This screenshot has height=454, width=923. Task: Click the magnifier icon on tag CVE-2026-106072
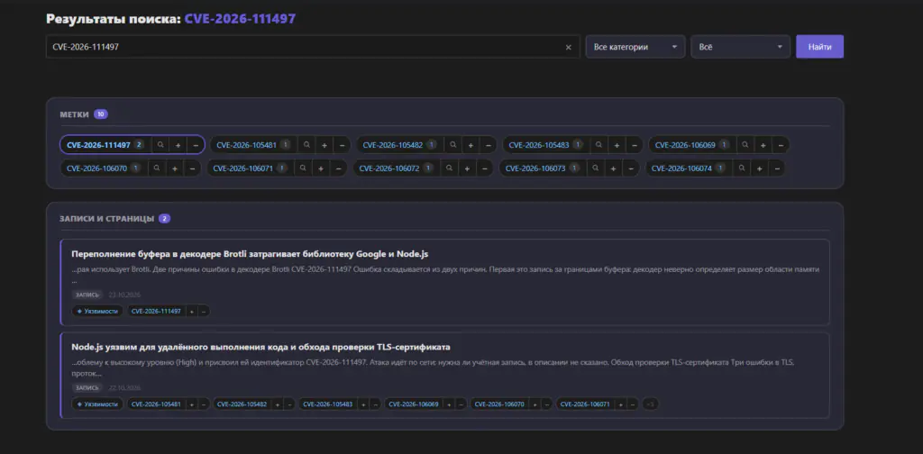449,168
